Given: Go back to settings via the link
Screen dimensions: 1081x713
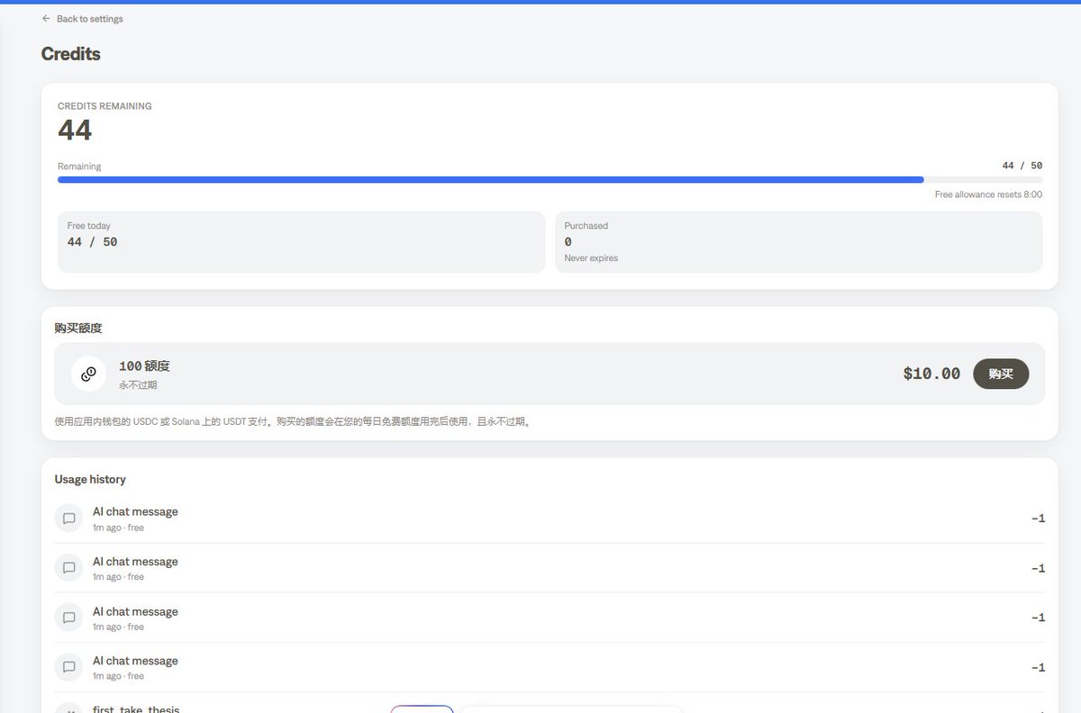Looking at the screenshot, I should (x=82, y=19).
